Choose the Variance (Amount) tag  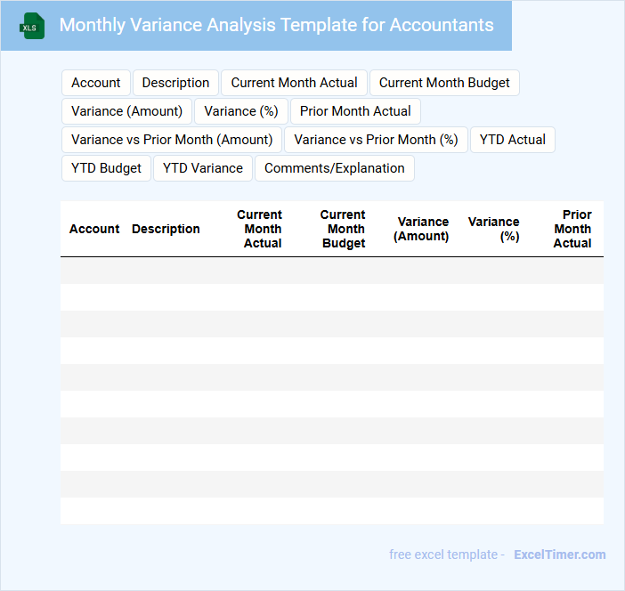(126, 111)
